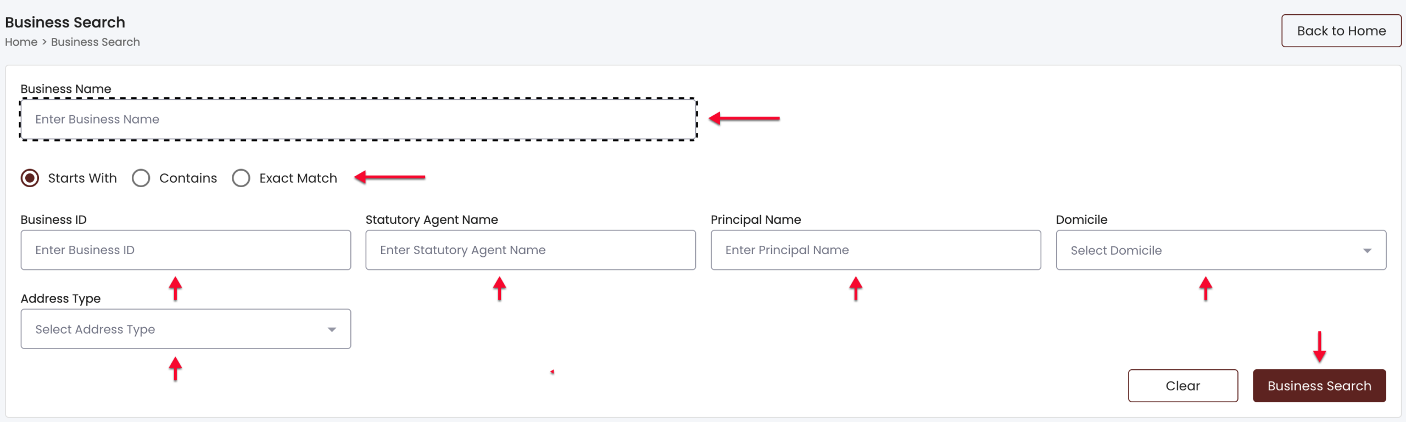Select the Enter Statutory Agent Name input
Image resolution: width=1406 pixels, height=422 pixels.
[531, 250]
